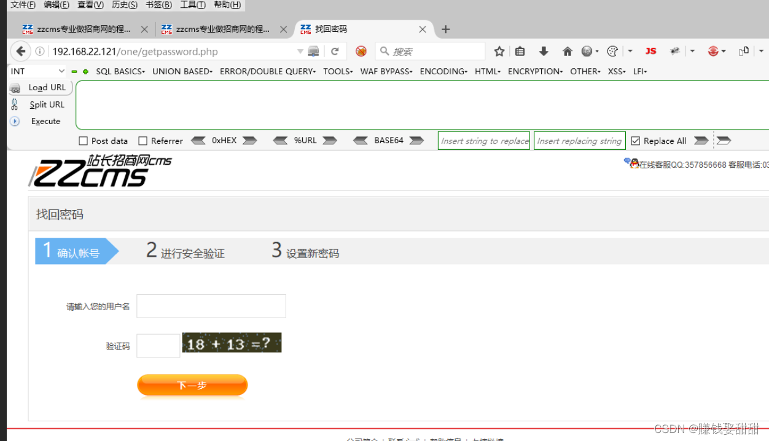Click right arrow beside 0xHEX
The image size is (769, 441).
pos(249,141)
